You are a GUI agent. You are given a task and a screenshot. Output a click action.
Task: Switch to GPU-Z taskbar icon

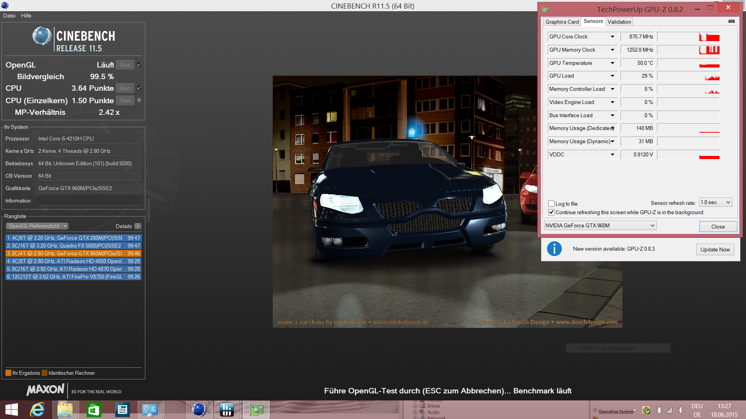(256, 410)
